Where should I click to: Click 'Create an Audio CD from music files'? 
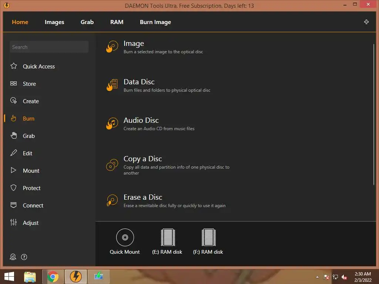pos(159,129)
